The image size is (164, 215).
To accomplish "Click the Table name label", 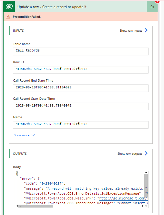I will point(22,44).
